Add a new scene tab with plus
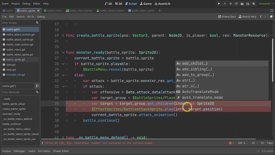The image size is (275, 155). (x=159, y=10)
